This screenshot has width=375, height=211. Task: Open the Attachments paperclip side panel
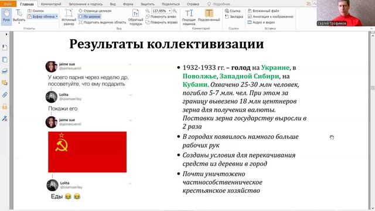pyautogui.click(x=5, y=95)
